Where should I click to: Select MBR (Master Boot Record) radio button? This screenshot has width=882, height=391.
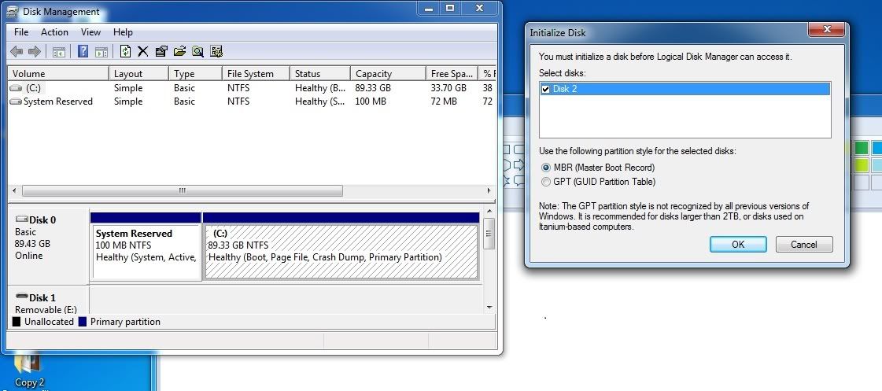tap(545, 168)
